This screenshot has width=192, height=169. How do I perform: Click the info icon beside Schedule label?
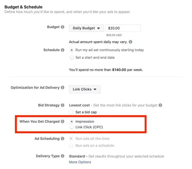(x=63, y=50)
